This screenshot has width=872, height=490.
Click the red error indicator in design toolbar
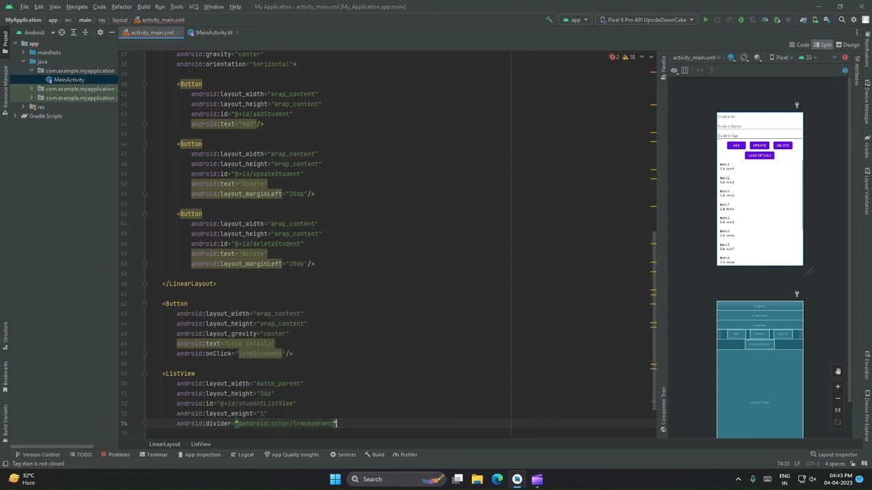point(845,57)
